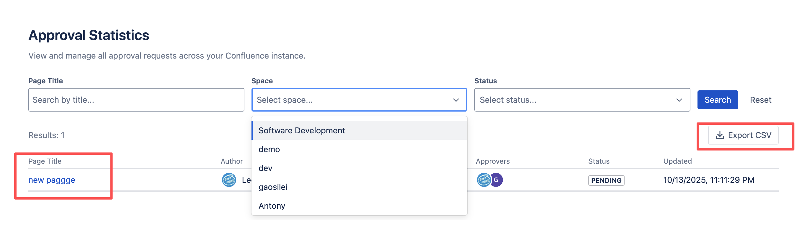
Task: Click the Updated column header
Action: (x=677, y=161)
